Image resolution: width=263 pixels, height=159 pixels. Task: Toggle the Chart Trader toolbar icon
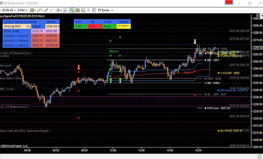pos(72,10)
